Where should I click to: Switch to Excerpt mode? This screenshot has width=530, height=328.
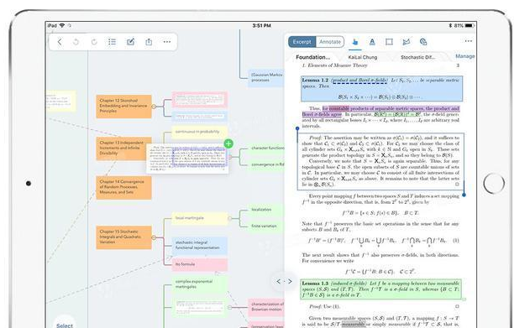click(302, 42)
